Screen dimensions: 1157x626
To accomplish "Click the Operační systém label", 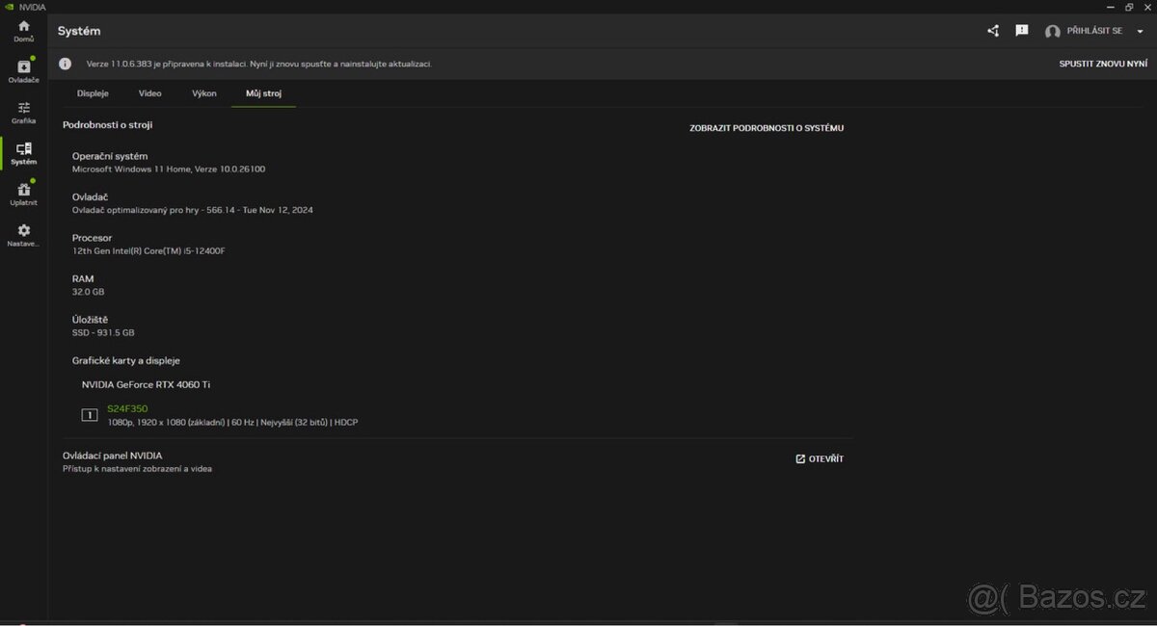I will (110, 156).
